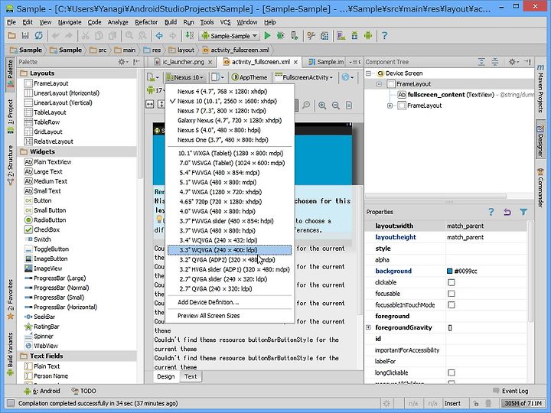
Task: Click the Event Log status item
Action: point(510,391)
